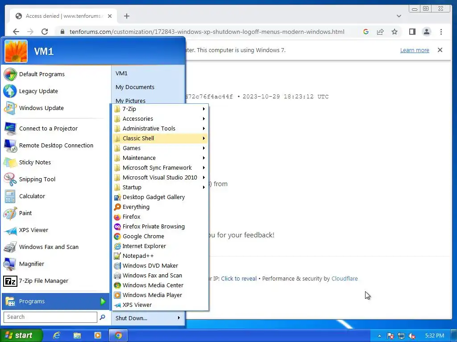Select the Programs menu entry

pyautogui.click(x=55, y=301)
